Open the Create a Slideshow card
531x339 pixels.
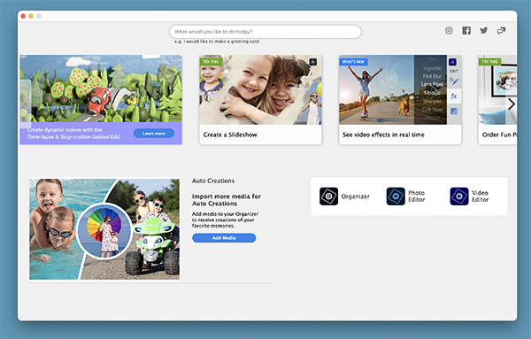(x=260, y=100)
